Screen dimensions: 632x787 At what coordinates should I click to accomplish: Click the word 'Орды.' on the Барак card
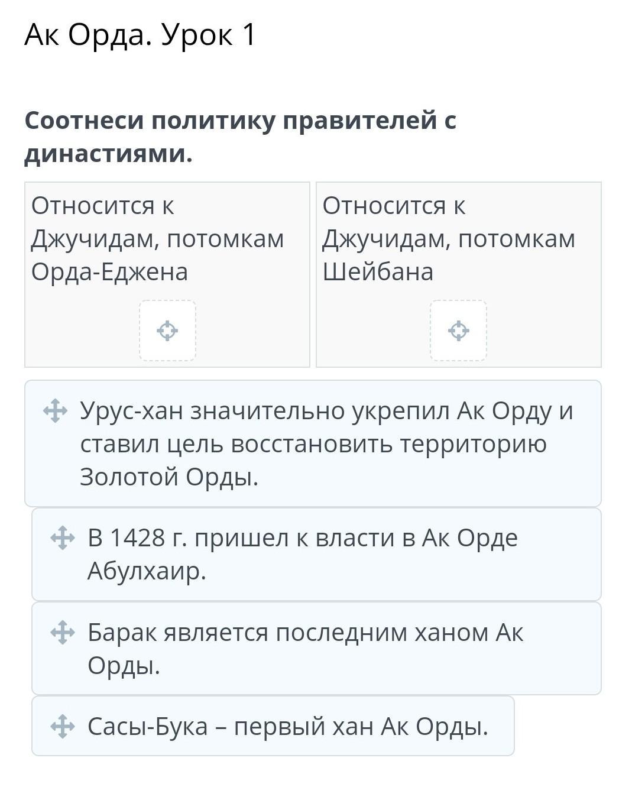(124, 666)
